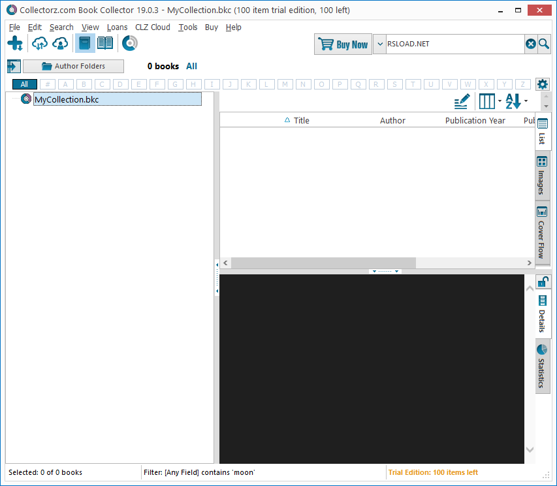
Task: Click the horizontal scrollbar left arrow
Action: 225,263
